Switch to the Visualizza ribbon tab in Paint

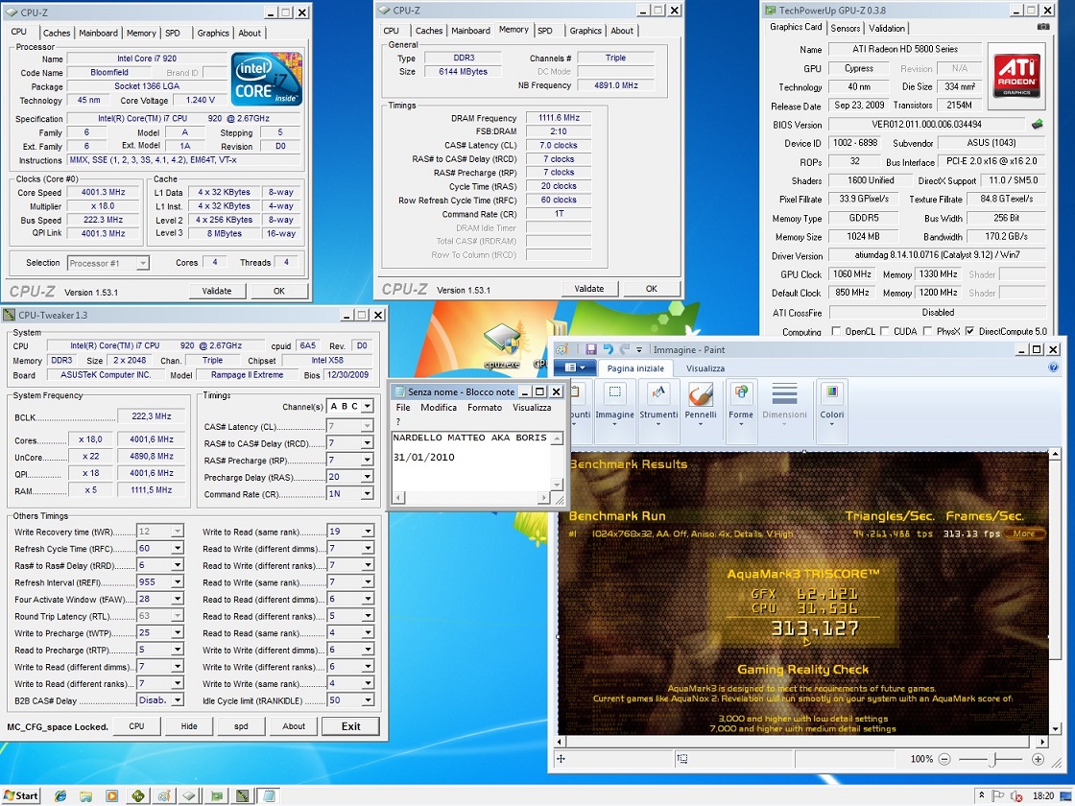click(x=705, y=368)
